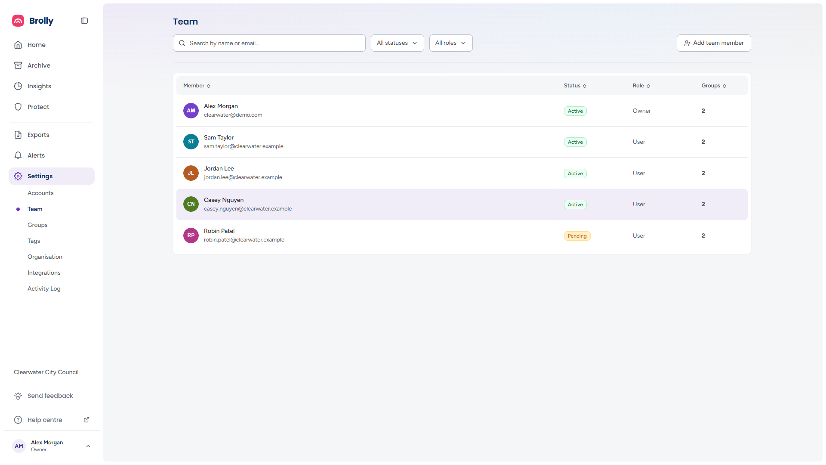Open the Archive box icon
This screenshot has height=465, width=826.
coord(18,65)
